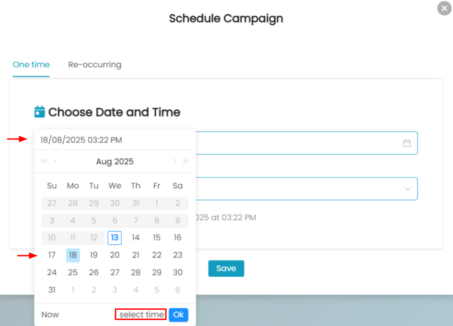Close the Schedule Campaign dialog

tap(444, 8)
